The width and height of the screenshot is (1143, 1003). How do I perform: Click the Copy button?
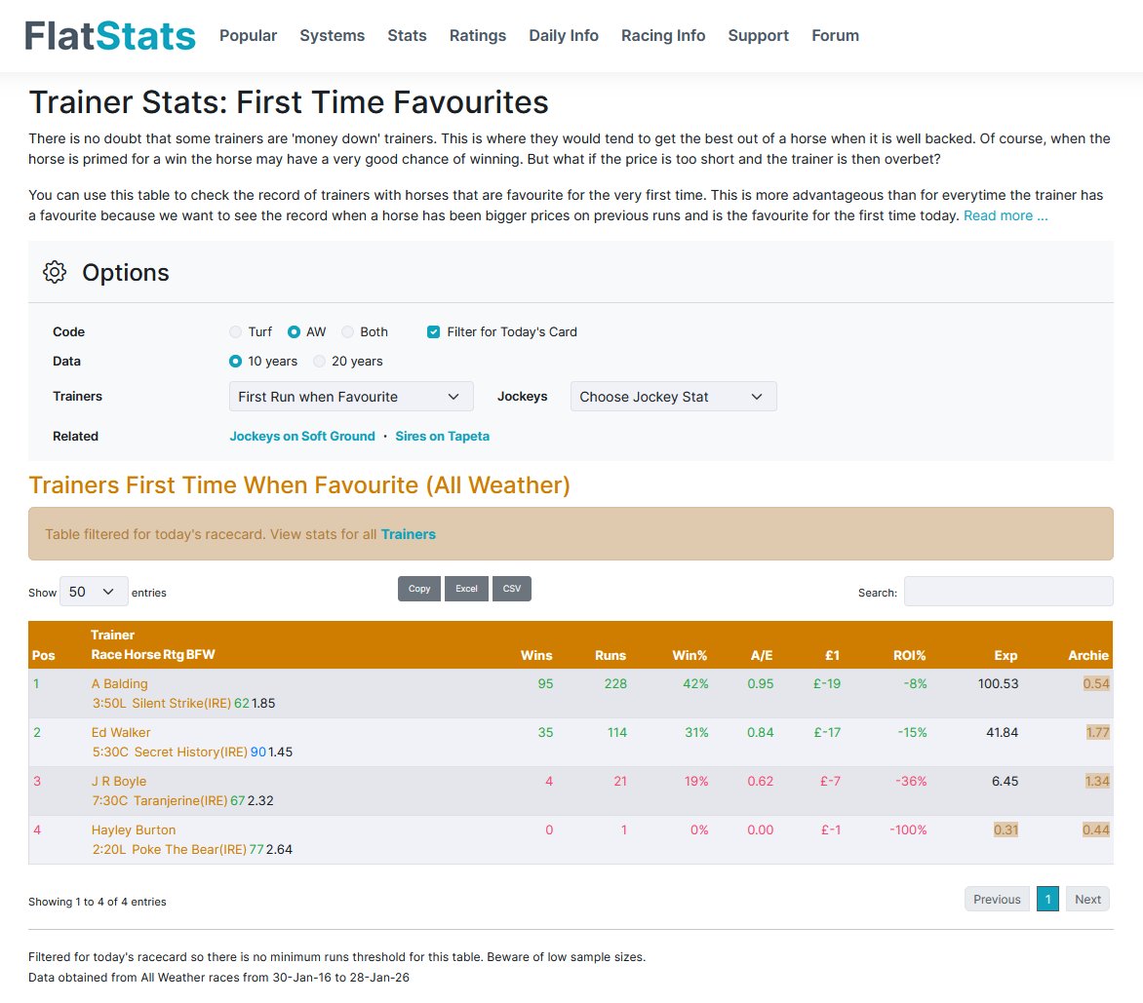coord(419,589)
